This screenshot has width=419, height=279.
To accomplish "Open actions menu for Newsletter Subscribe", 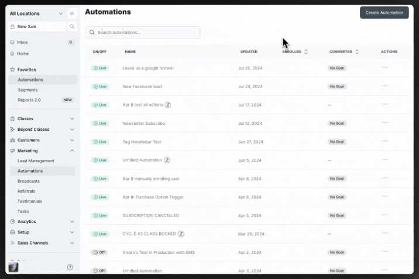I will pos(384,123).
